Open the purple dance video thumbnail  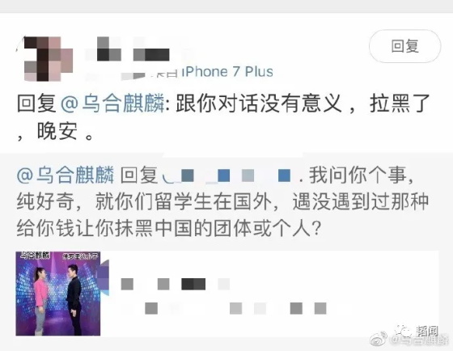58,294
